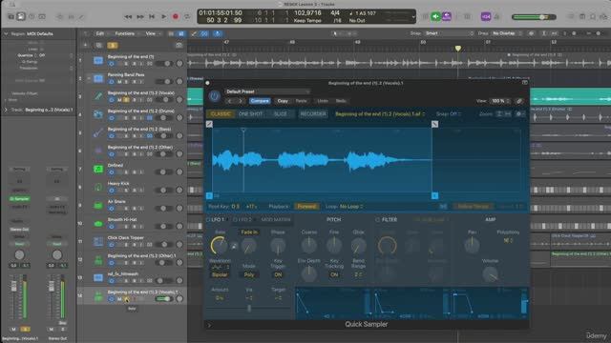Click the sample start marker handle
The image size is (611, 343).
(x=209, y=195)
